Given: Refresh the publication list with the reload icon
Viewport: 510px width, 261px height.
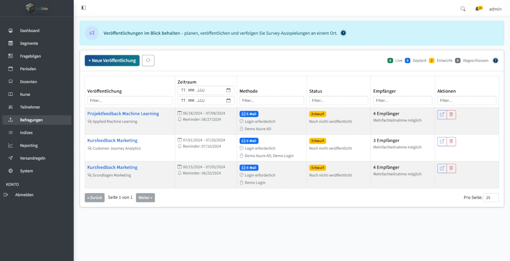Looking at the screenshot, I should click(x=148, y=60).
